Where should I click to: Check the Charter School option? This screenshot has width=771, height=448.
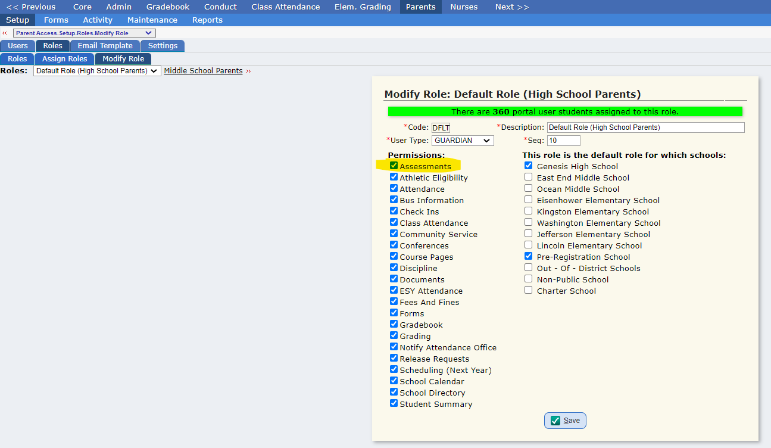(528, 290)
